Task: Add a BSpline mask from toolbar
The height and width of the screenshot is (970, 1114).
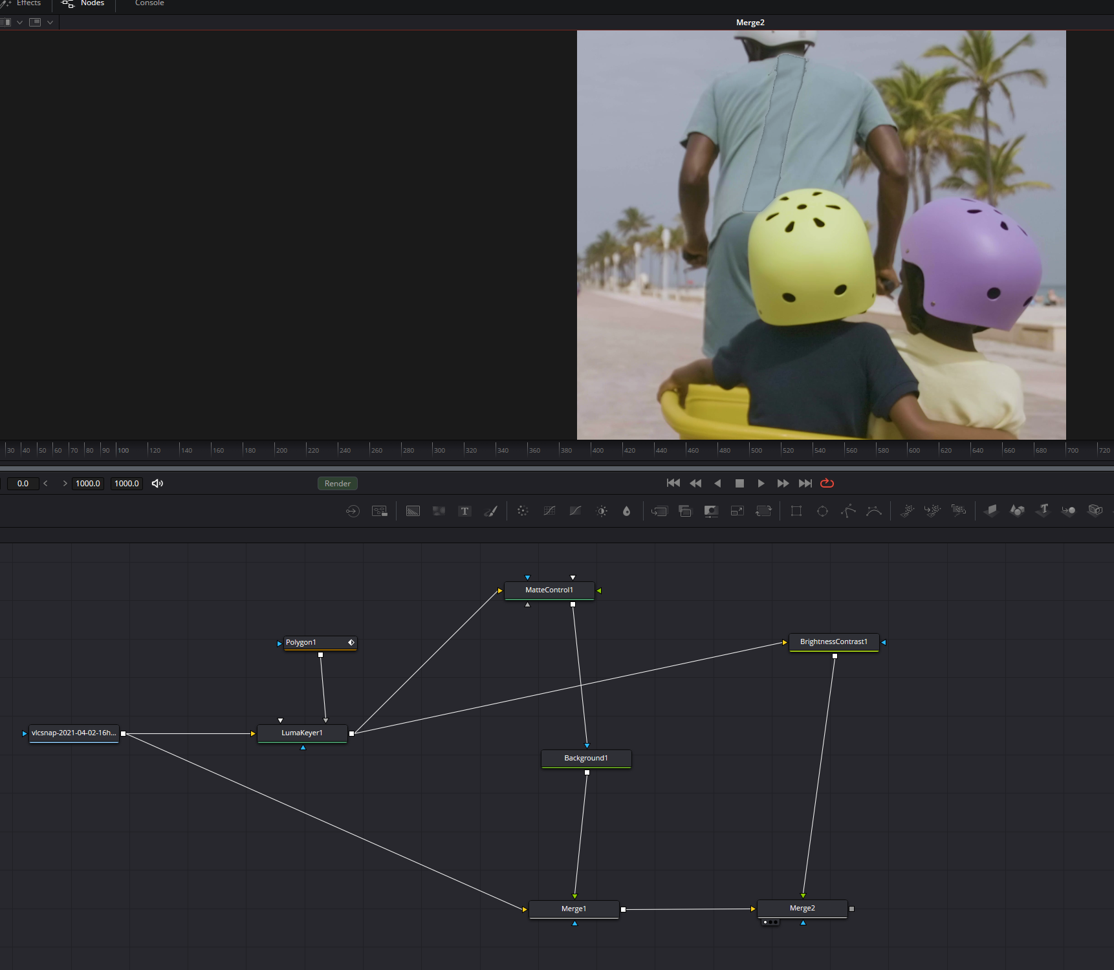Action: pyautogui.click(x=874, y=511)
